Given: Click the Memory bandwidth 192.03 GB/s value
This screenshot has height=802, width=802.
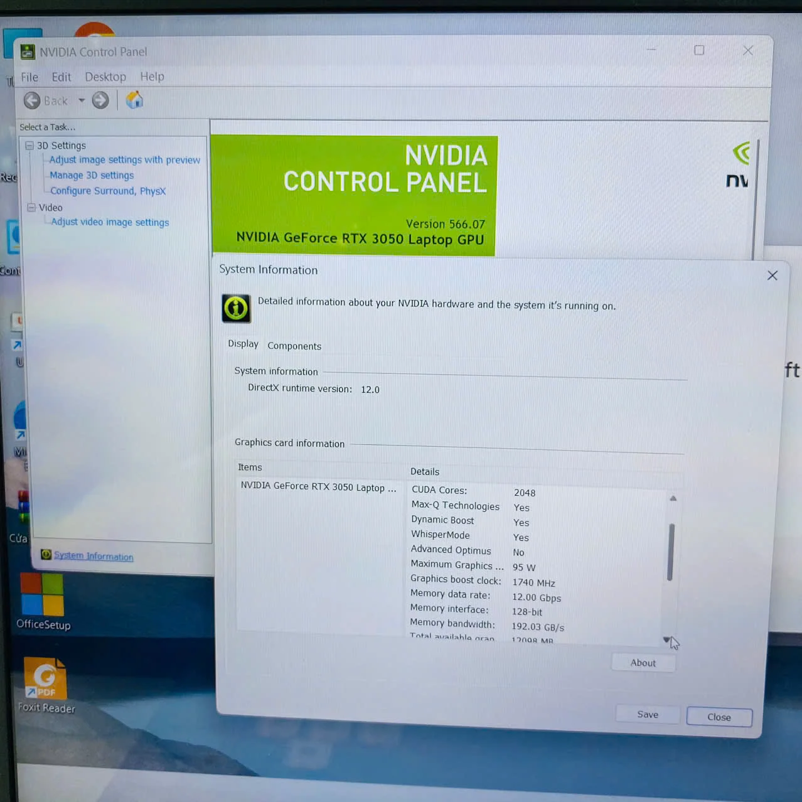Looking at the screenshot, I should click(538, 627).
